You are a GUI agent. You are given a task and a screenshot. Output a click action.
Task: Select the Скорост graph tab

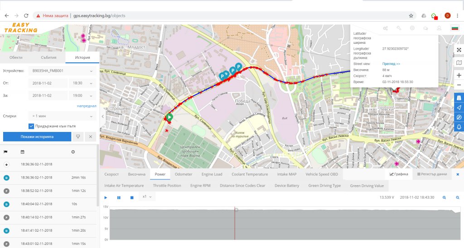(111, 174)
